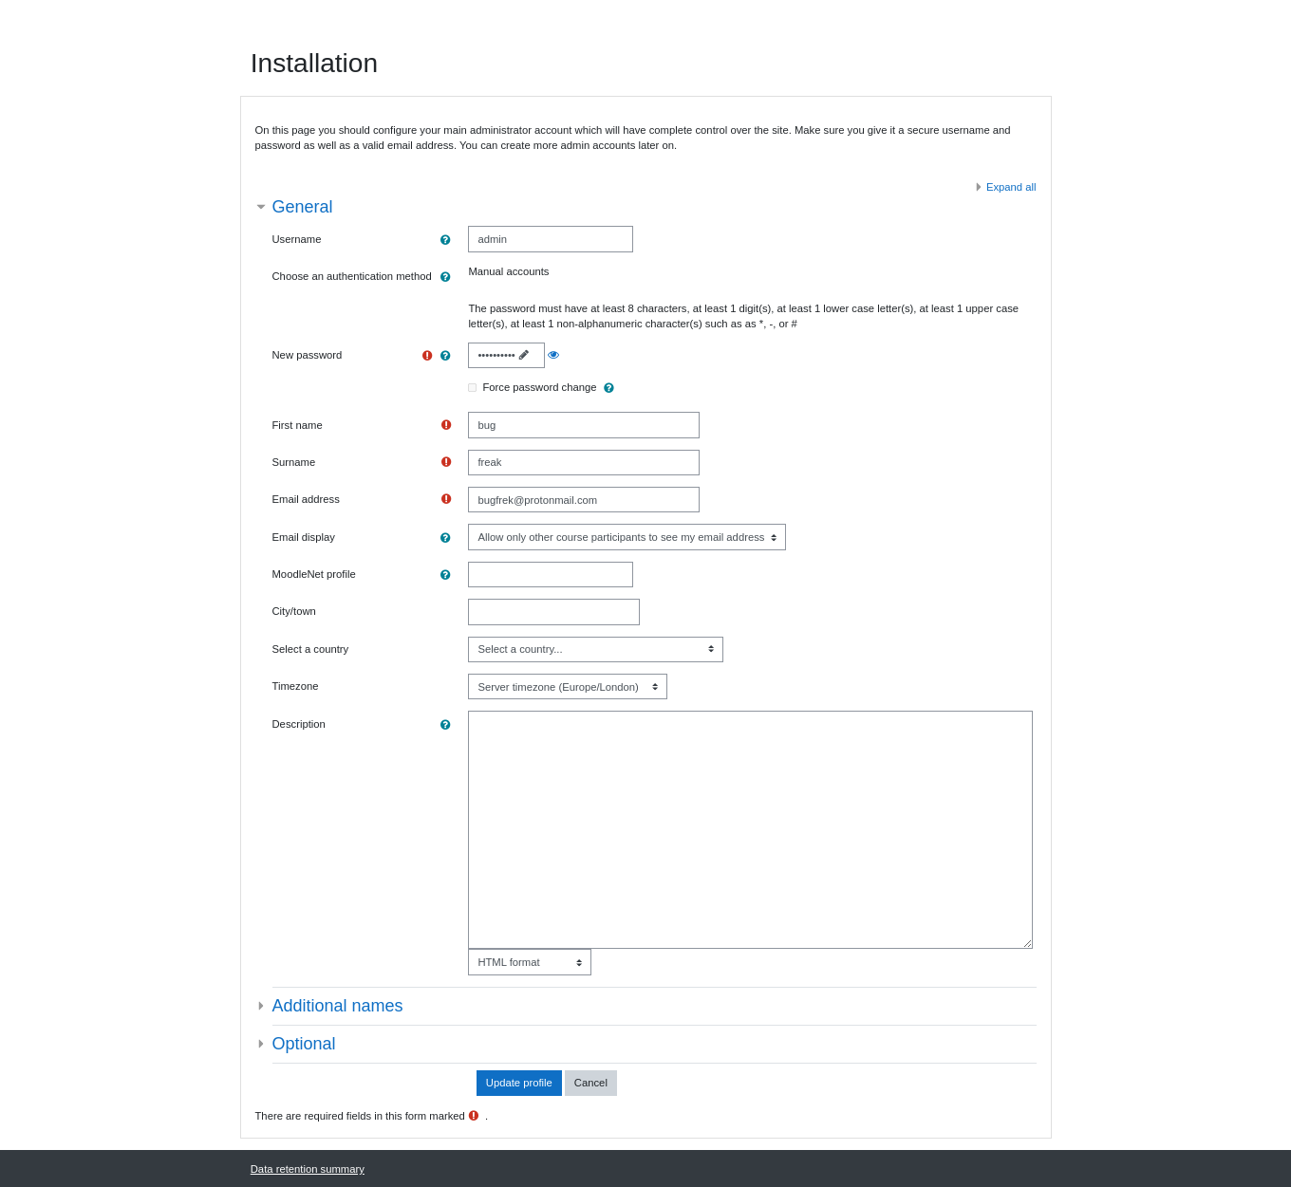
Task: Open the Timezone dropdown
Action: (567, 687)
